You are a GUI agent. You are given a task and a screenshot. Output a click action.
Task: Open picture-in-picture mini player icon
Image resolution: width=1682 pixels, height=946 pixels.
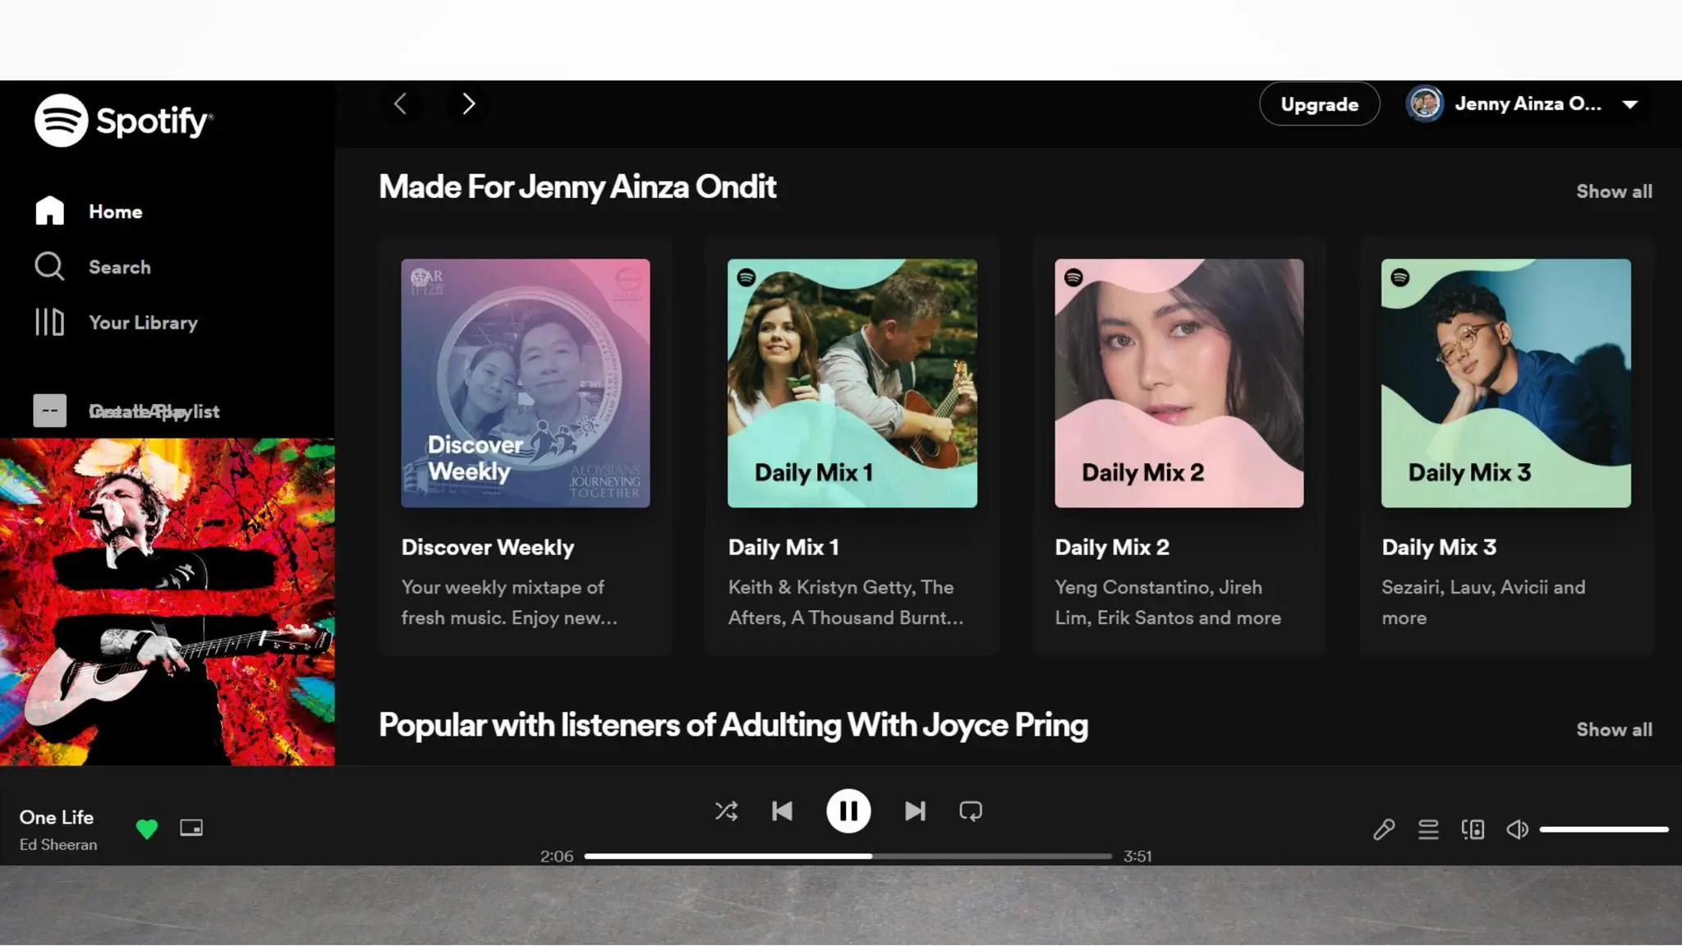(191, 828)
